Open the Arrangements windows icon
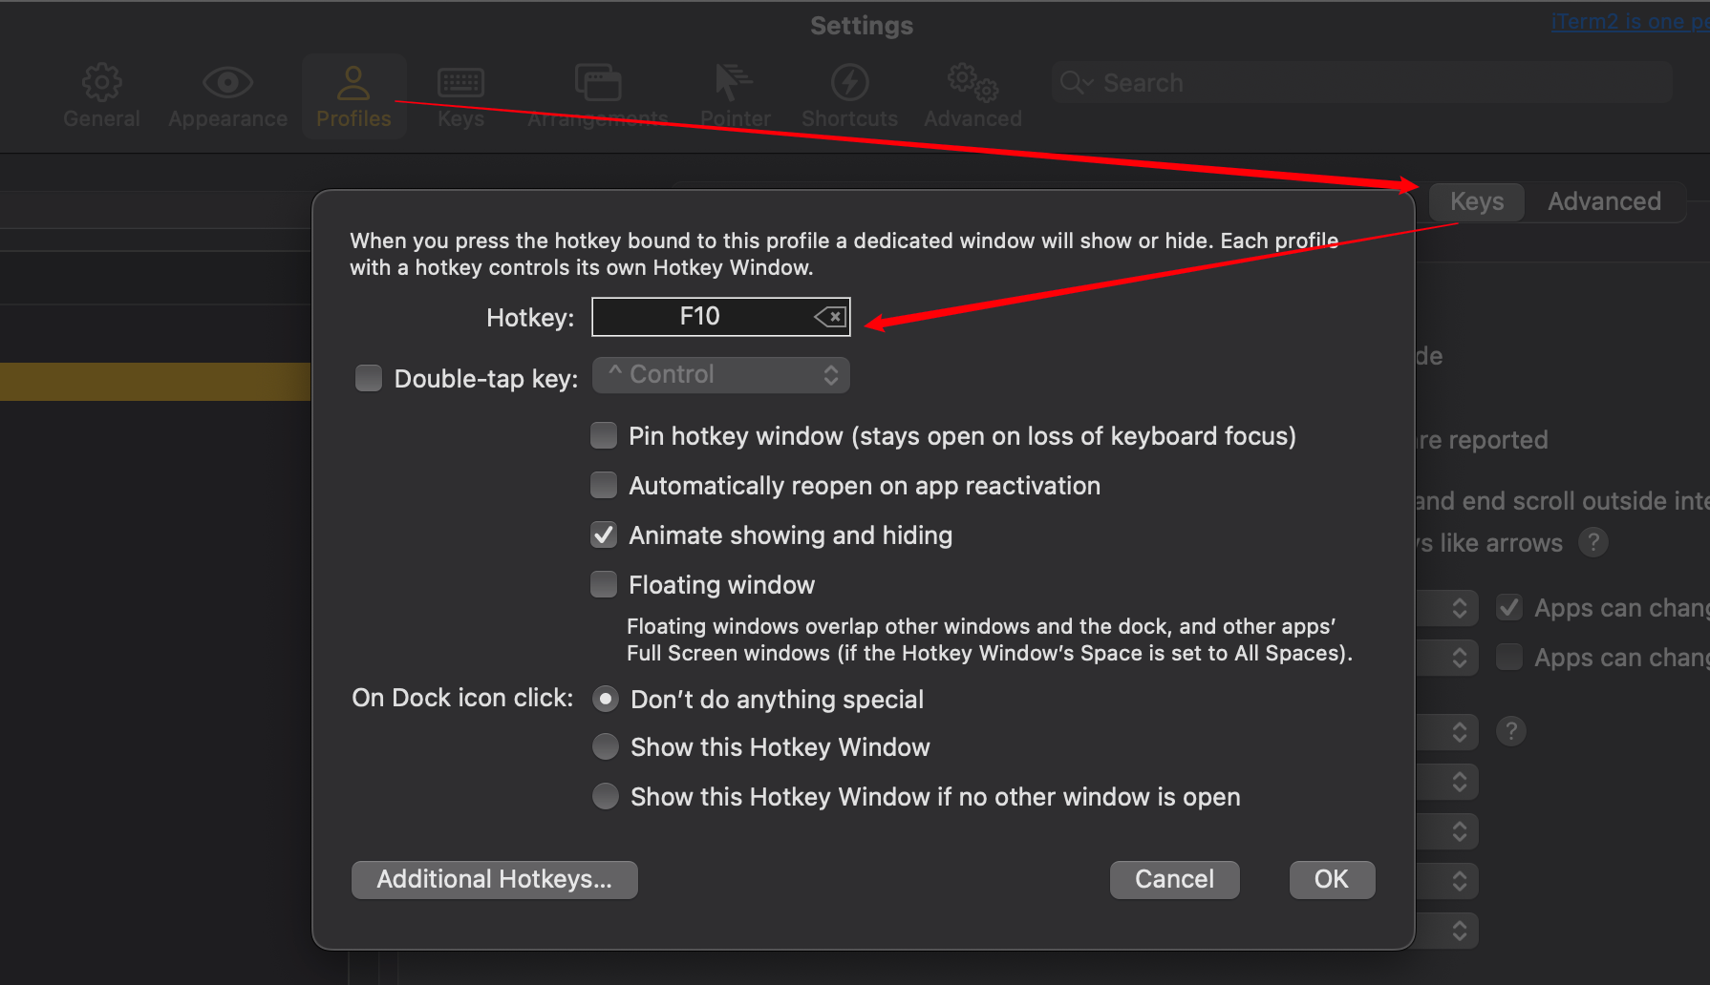Image resolution: width=1710 pixels, height=985 pixels. click(x=598, y=84)
